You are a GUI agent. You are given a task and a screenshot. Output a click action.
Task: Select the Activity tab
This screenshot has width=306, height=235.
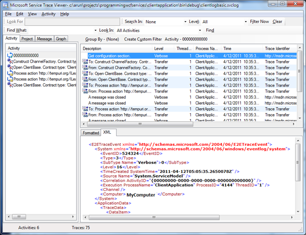click(11, 38)
